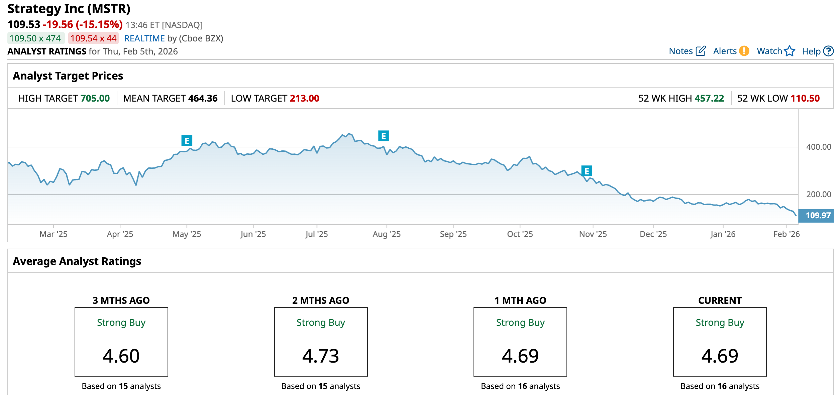Viewport: 838px width, 395px height.
Task: Click the Help link text
Action: (x=811, y=51)
